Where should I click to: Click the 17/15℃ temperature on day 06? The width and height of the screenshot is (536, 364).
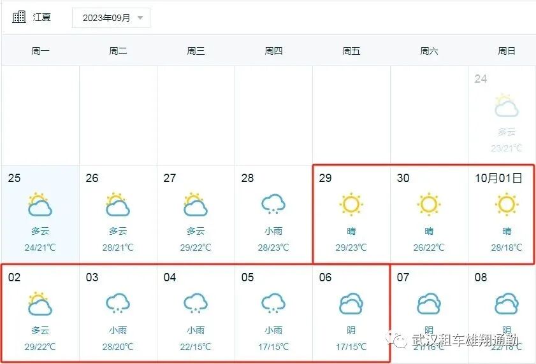(x=351, y=347)
